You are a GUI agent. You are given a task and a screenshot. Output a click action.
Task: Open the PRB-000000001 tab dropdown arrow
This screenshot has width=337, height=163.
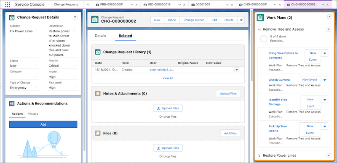(132, 5)
